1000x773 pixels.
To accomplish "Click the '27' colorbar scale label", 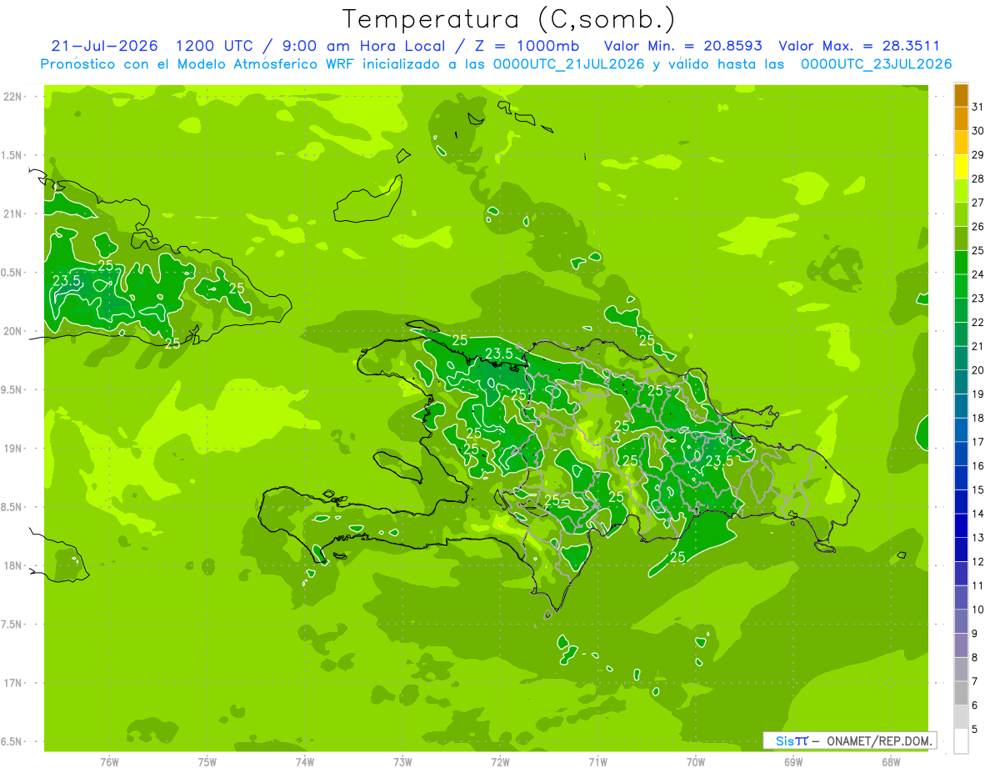I will (978, 203).
